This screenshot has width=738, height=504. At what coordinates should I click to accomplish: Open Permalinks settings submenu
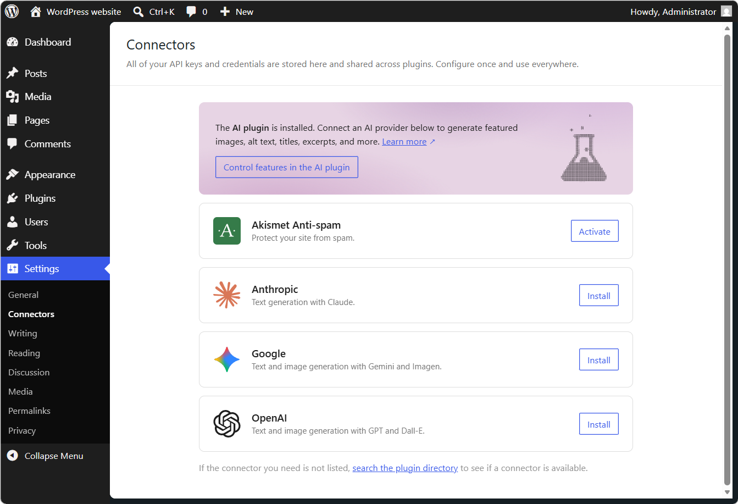click(x=29, y=411)
